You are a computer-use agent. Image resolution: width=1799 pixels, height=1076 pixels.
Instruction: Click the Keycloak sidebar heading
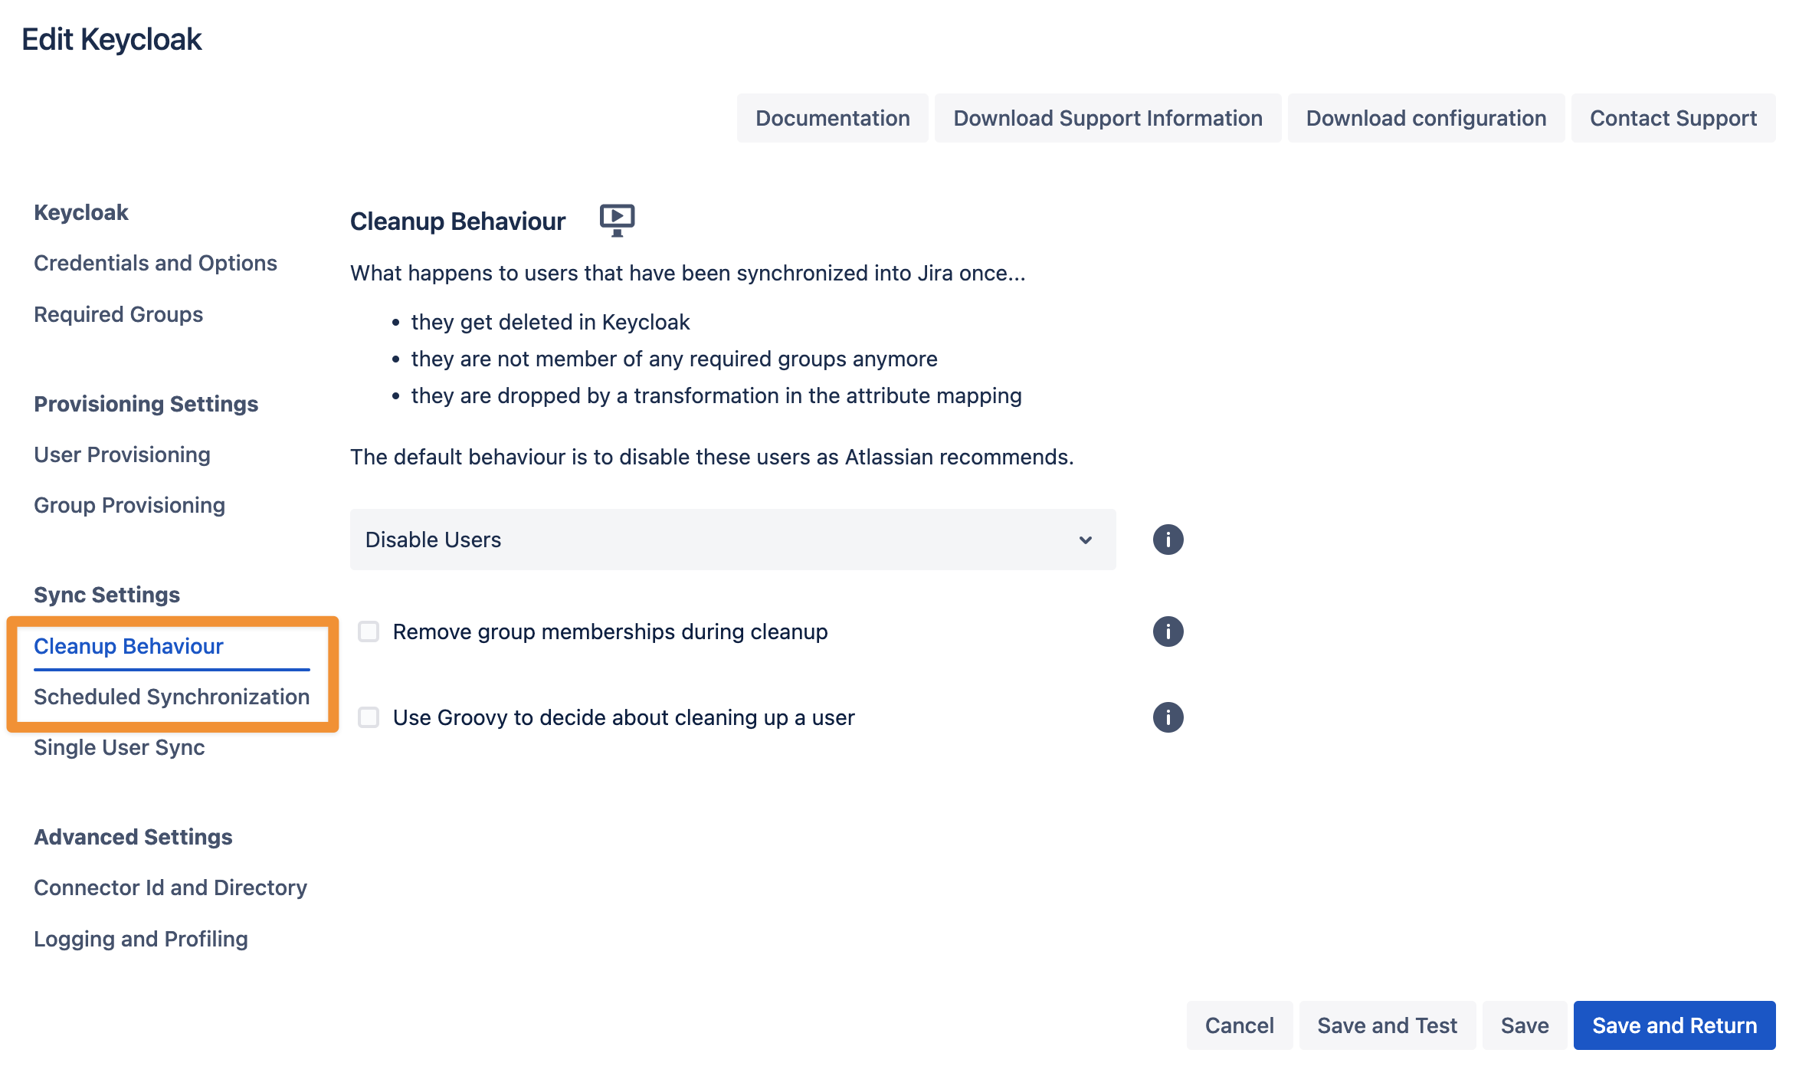click(x=80, y=212)
